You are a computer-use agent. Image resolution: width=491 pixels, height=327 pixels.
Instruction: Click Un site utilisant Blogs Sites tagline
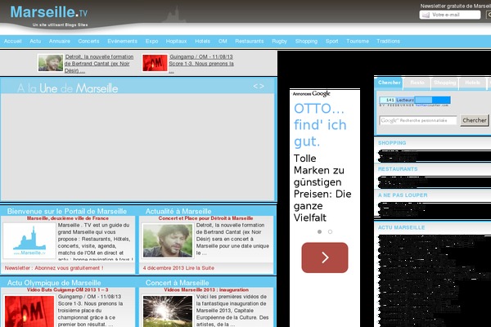point(60,25)
